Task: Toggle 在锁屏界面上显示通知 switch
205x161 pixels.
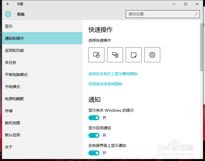Action: pos(94,153)
